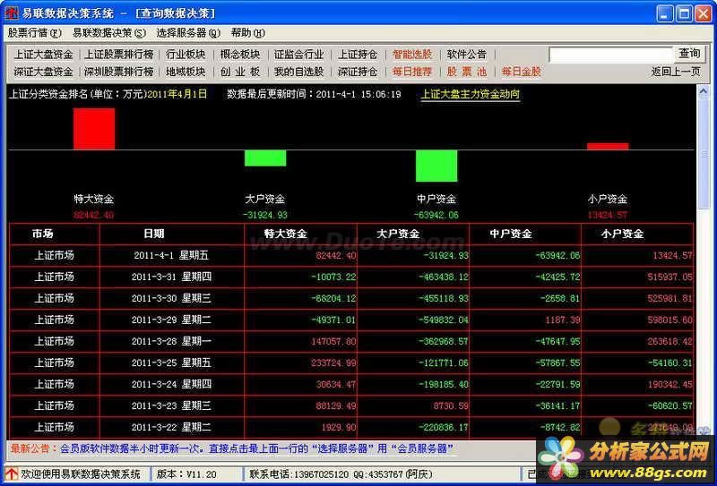The image size is (717, 486).
Task: Select the 2011-3-29 星期二 row date
Action: (x=171, y=320)
